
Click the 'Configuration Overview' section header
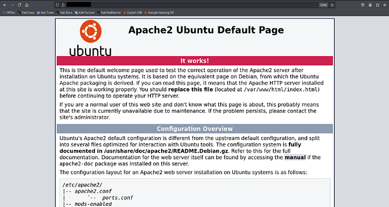(x=194, y=129)
